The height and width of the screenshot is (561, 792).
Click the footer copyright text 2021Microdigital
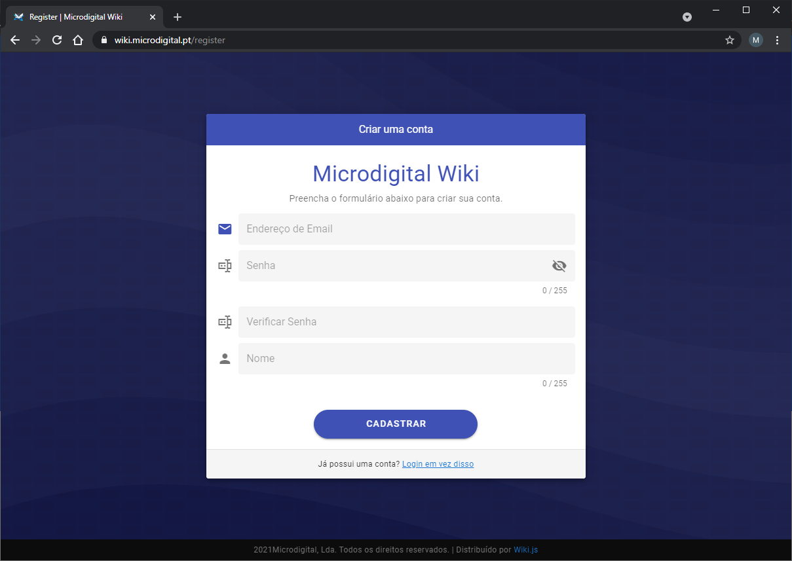point(351,550)
